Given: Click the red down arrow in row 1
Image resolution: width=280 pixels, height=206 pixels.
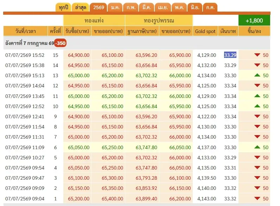Looking at the screenshot, I should click(x=257, y=198).
